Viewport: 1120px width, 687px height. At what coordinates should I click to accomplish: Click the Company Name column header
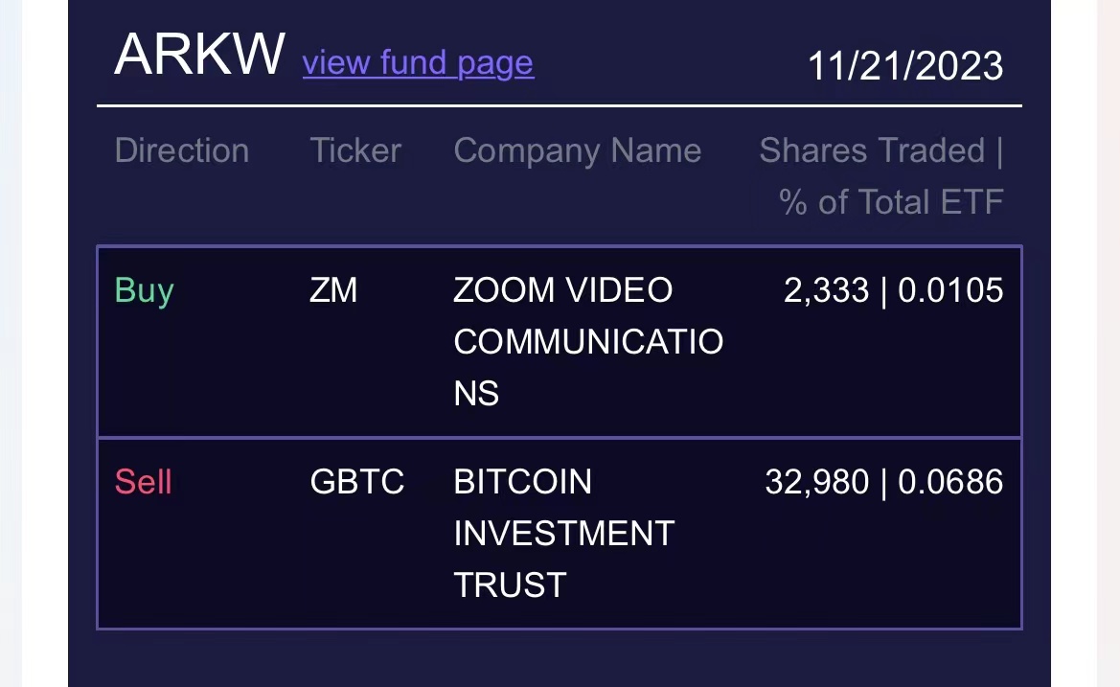577,150
